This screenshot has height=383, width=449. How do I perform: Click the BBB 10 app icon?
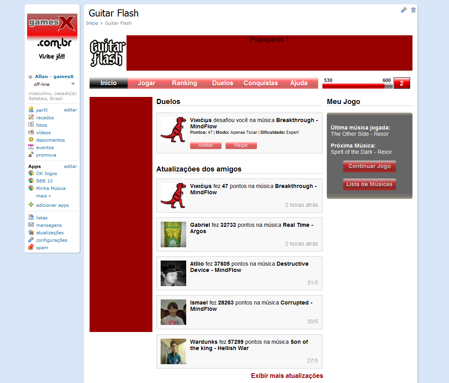coord(31,180)
